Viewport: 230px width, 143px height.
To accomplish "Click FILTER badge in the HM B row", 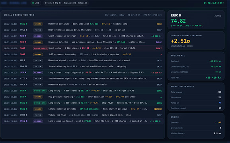I will click(38, 60).
